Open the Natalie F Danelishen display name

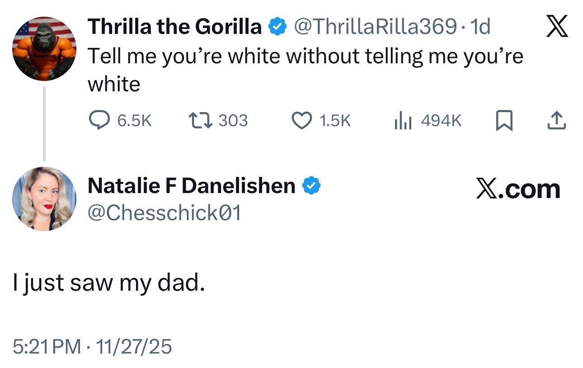pyautogui.click(x=191, y=185)
